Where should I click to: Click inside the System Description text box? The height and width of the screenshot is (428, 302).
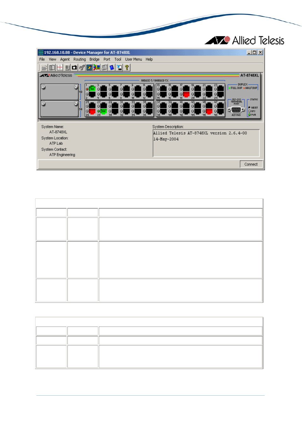206,143
